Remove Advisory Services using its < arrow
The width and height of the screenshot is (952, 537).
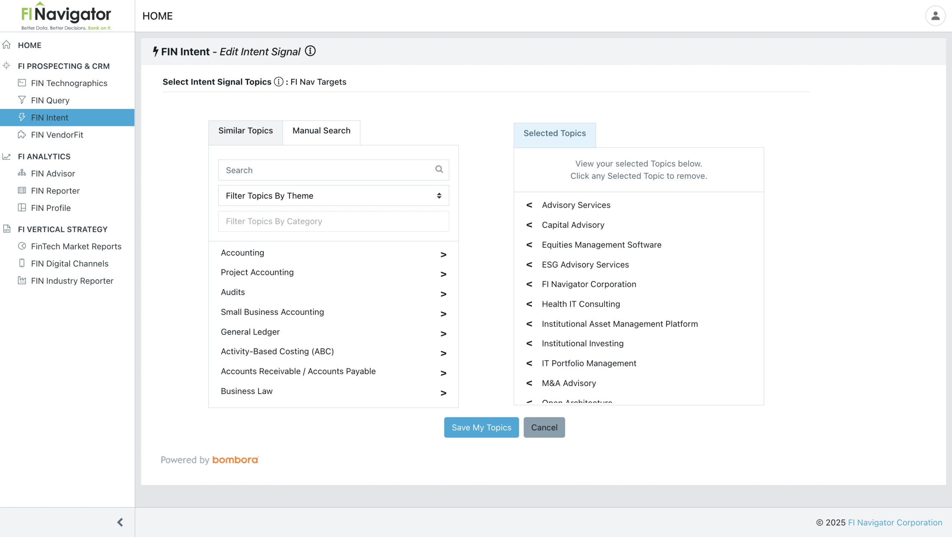(x=529, y=205)
